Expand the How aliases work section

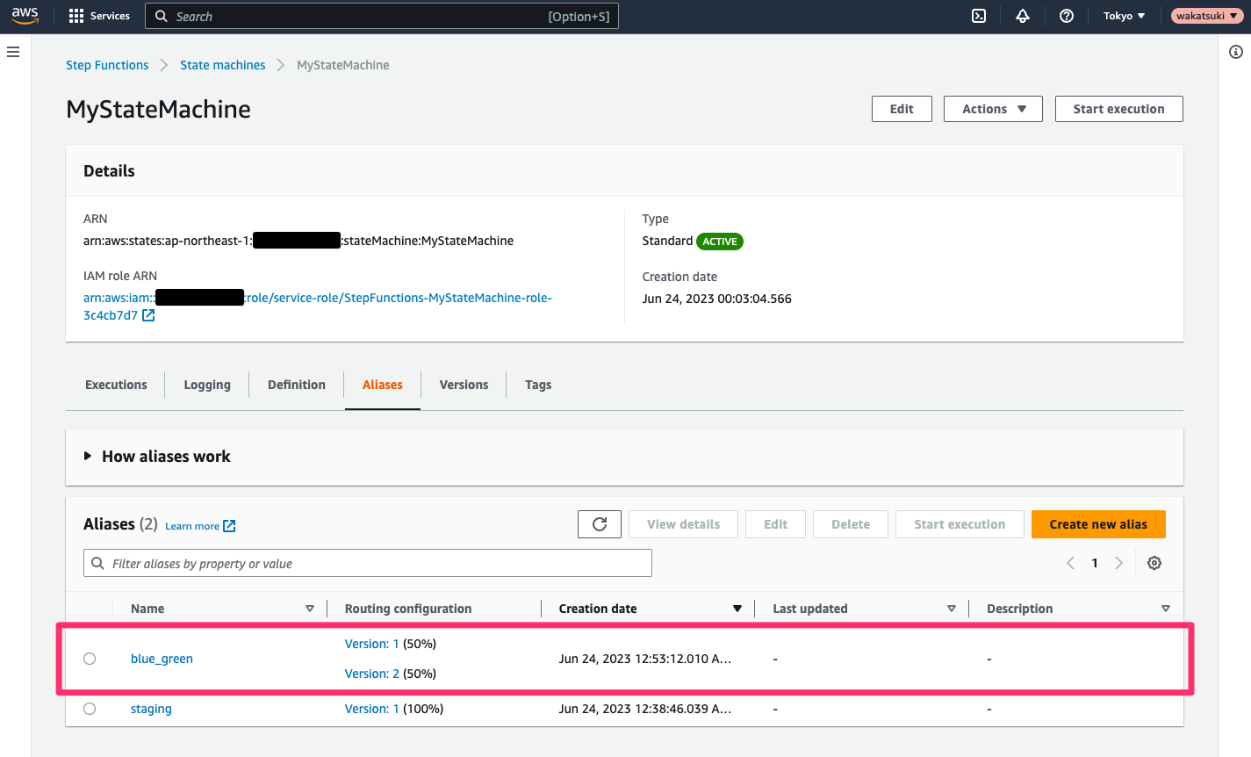point(157,456)
